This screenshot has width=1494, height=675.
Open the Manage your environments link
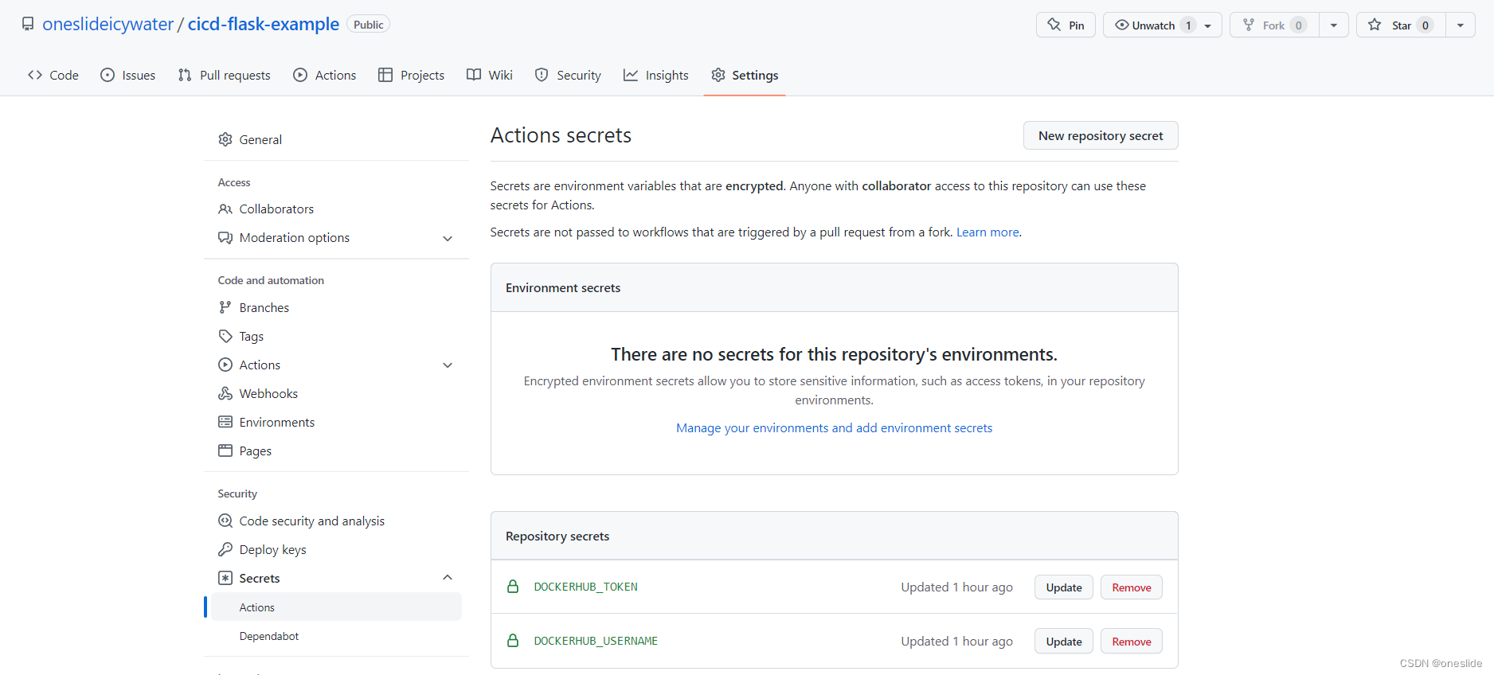(834, 428)
